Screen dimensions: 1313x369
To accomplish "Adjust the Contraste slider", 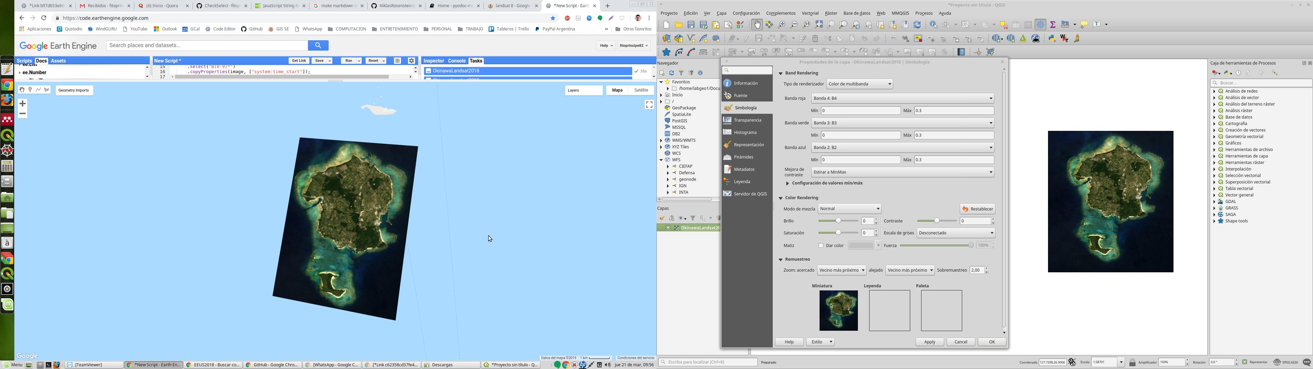I will pos(937,221).
